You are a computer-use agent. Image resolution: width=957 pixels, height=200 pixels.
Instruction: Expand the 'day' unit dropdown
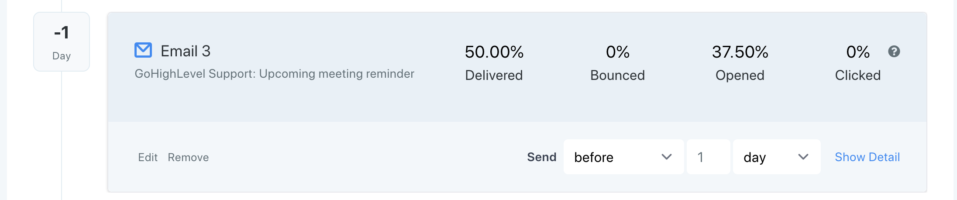point(776,157)
